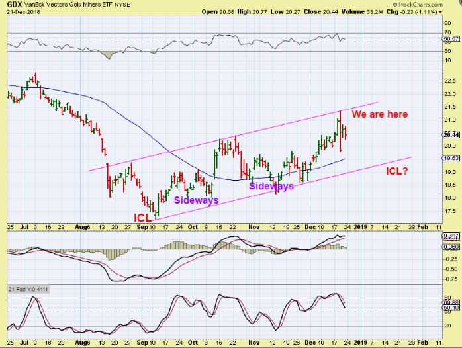The width and height of the screenshot is (462, 348).
Task: Click the stochastic value tag 59.10
Action: 451,308
